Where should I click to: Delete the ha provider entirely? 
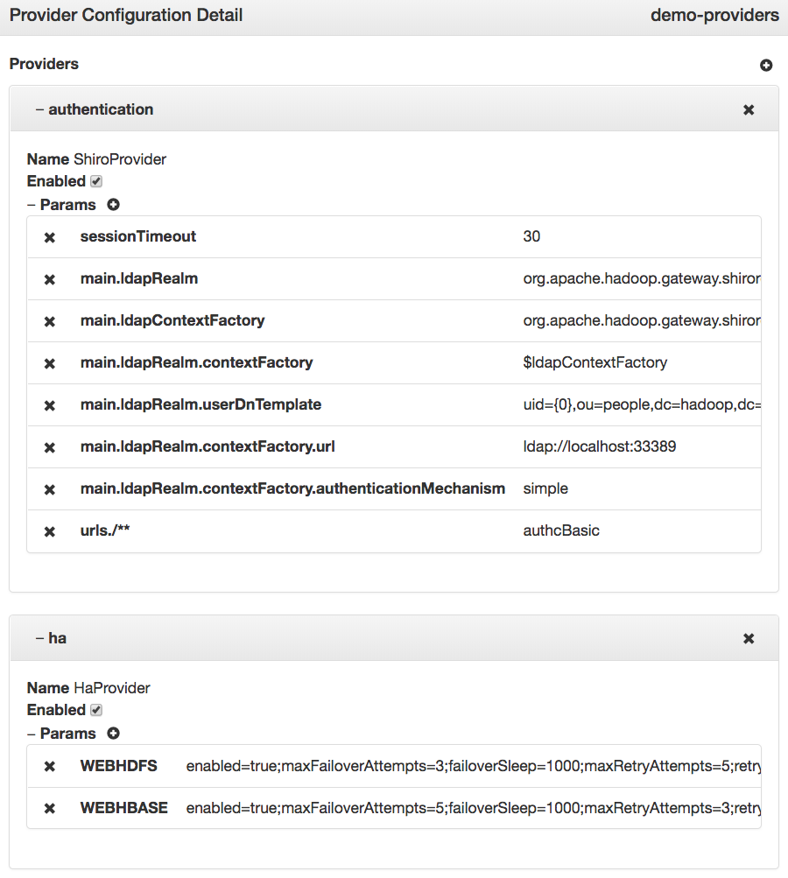tap(749, 638)
